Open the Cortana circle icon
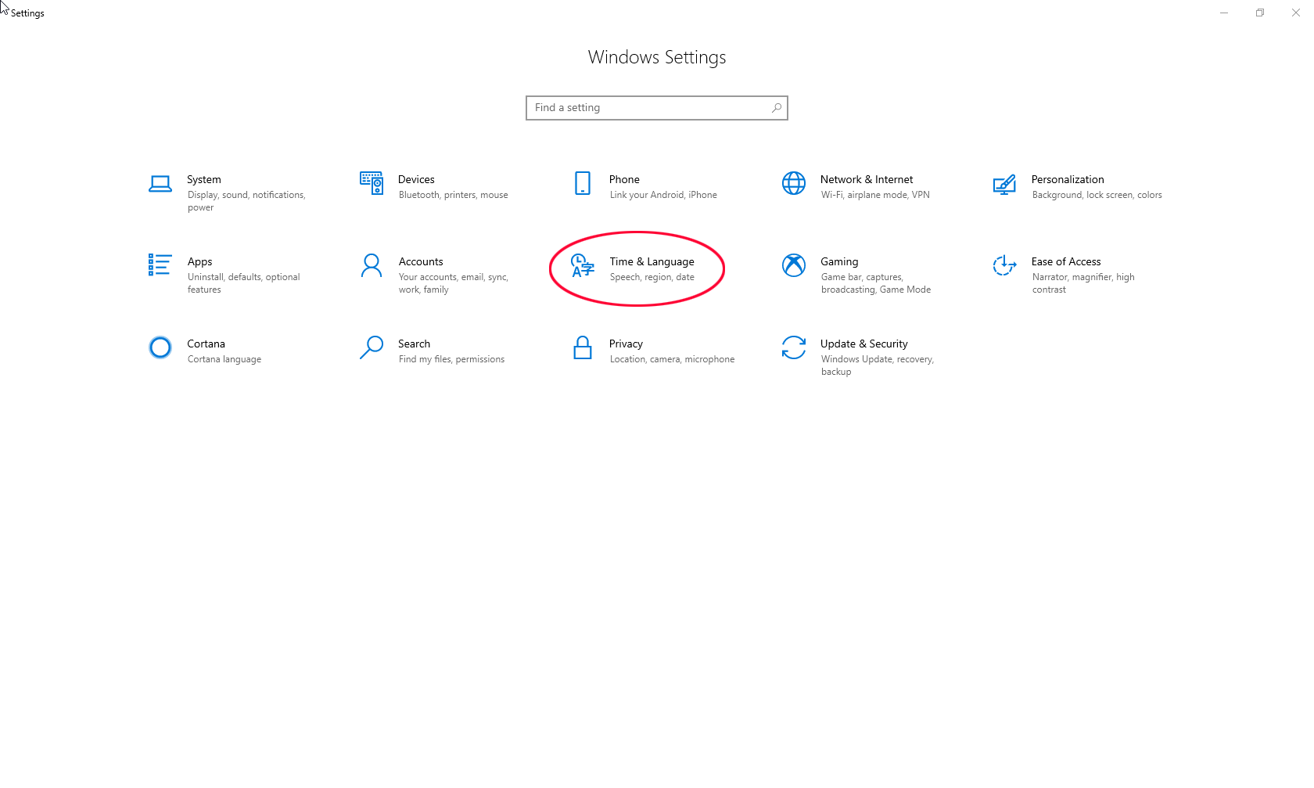The height and width of the screenshot is (788, 1314). pos(160,347)
